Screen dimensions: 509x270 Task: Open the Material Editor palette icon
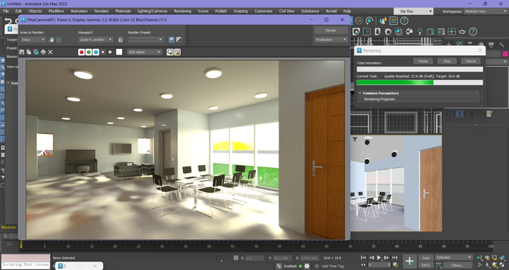[x=409, y=31]
